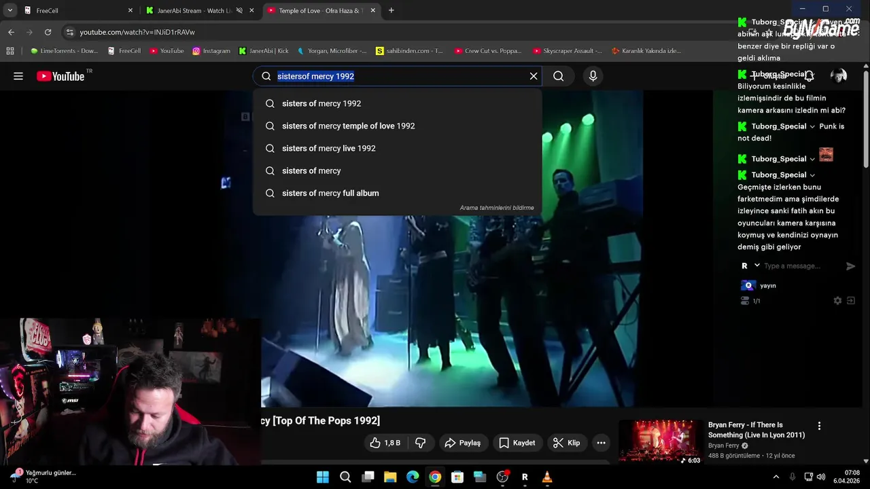Open VLC media player from taskbar
870x489 pixels.
pyautogui.click(x=547, y=477)
